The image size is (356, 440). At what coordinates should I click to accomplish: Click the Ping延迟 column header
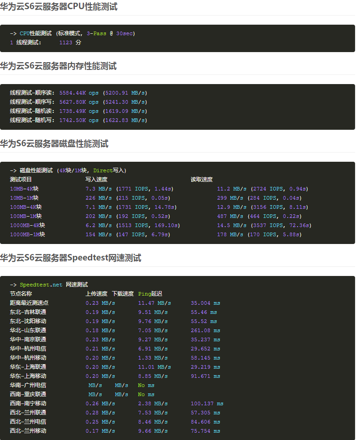pos(150,293)
